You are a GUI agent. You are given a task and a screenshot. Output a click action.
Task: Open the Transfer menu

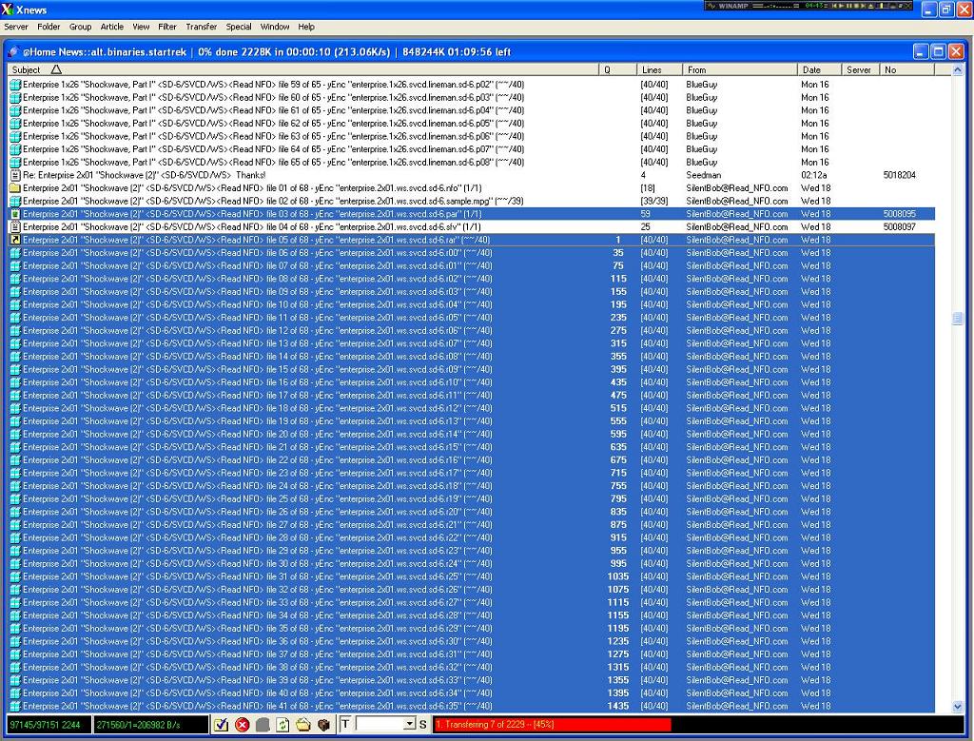(x=202, y=27)
